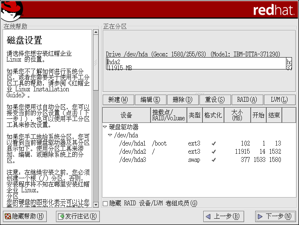Viewport: 299px width, 225px height.
Task: Click the left arrow icon on 上一步
Action: tap(208, 216)
